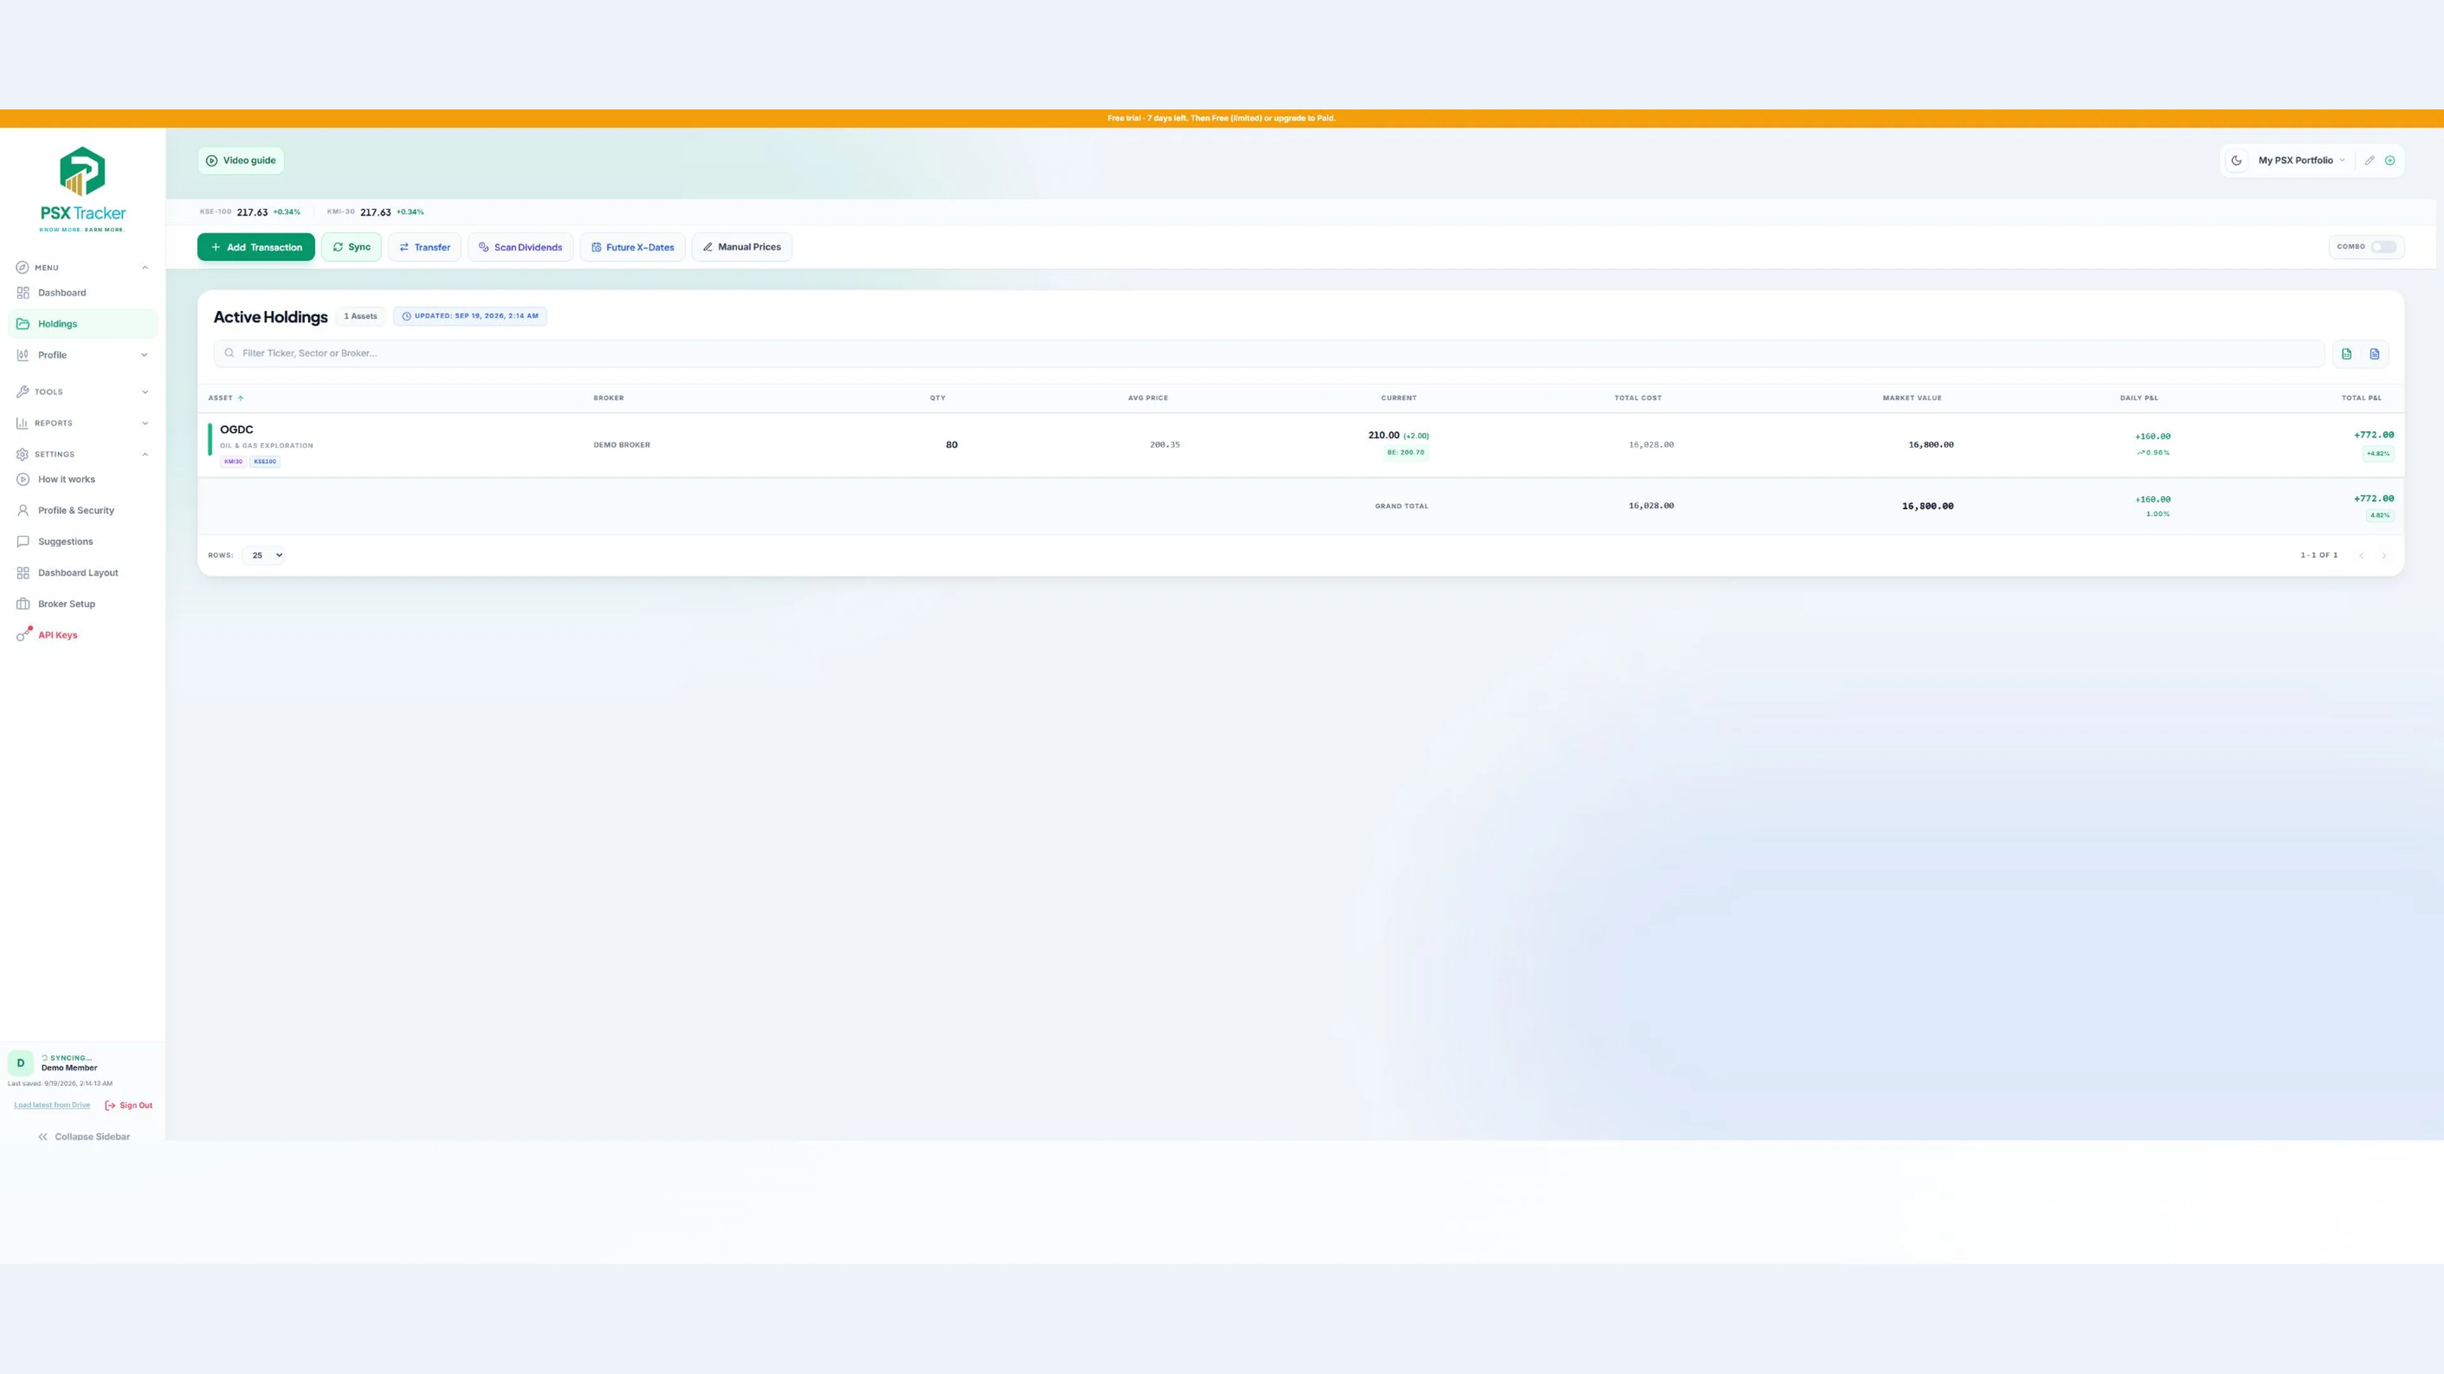The image size is (2444, 1374).
Task: Expand the Tools sidebar section
Action: [x=81, y=392]
